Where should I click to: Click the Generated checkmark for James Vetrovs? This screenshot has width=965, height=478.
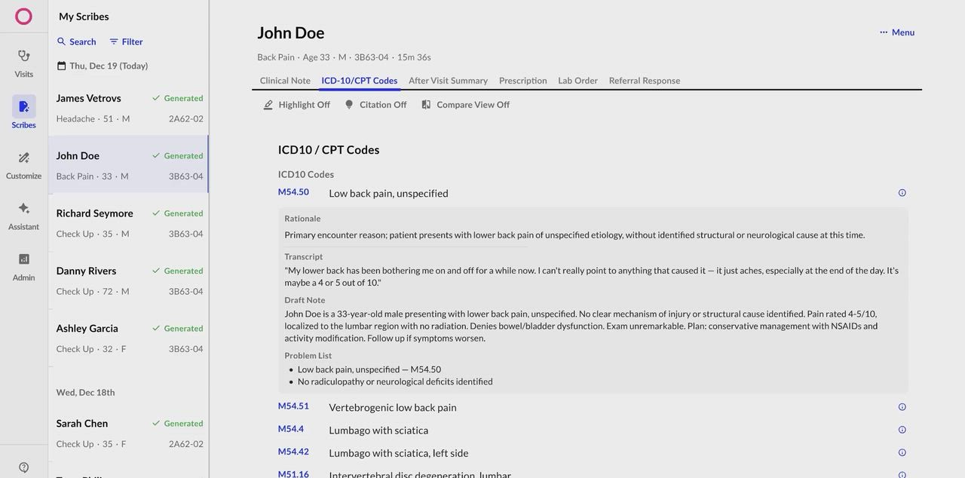click(x=156, y=98)
